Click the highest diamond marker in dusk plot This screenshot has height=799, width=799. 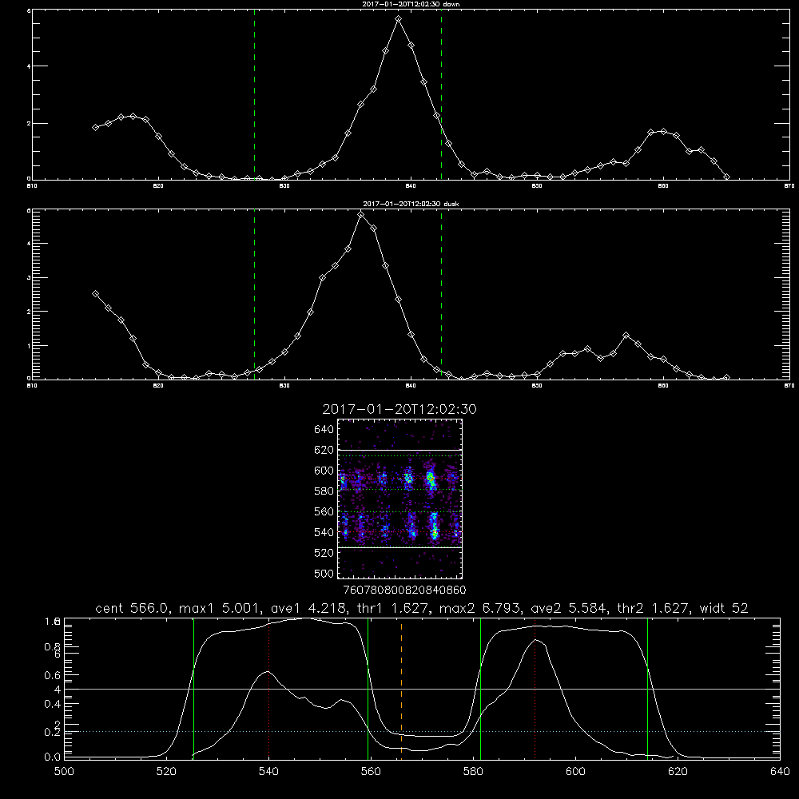[x=361, y=214]
